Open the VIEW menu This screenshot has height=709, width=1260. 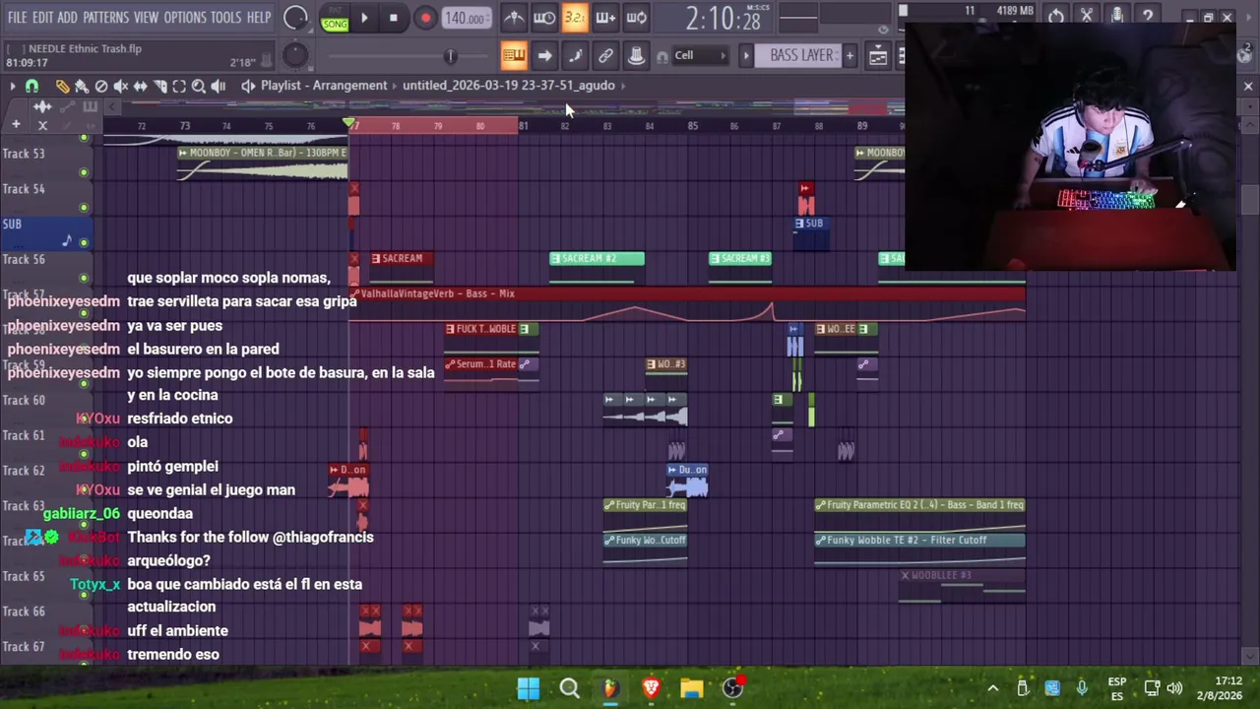pyautogui.click(x=146, y=18)
